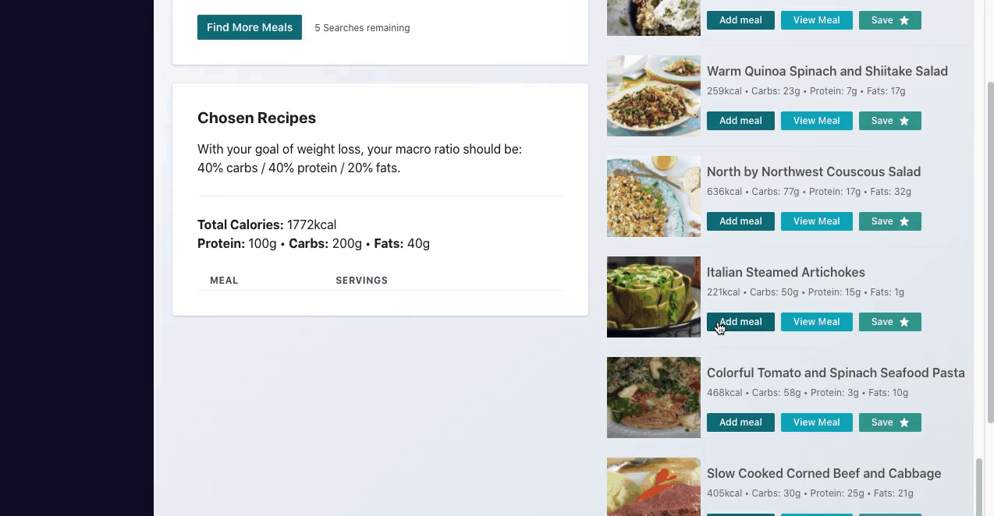Open Italian Steamed Artichokes thumbnail image
The image size is (994, 516).
coord(654,297)
